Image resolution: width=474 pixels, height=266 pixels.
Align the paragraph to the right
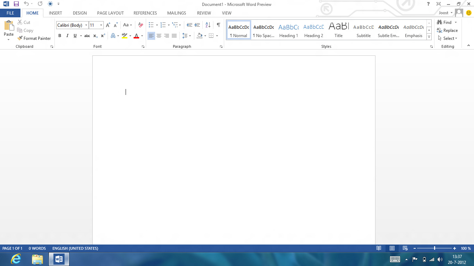click(x=167, y=36)
